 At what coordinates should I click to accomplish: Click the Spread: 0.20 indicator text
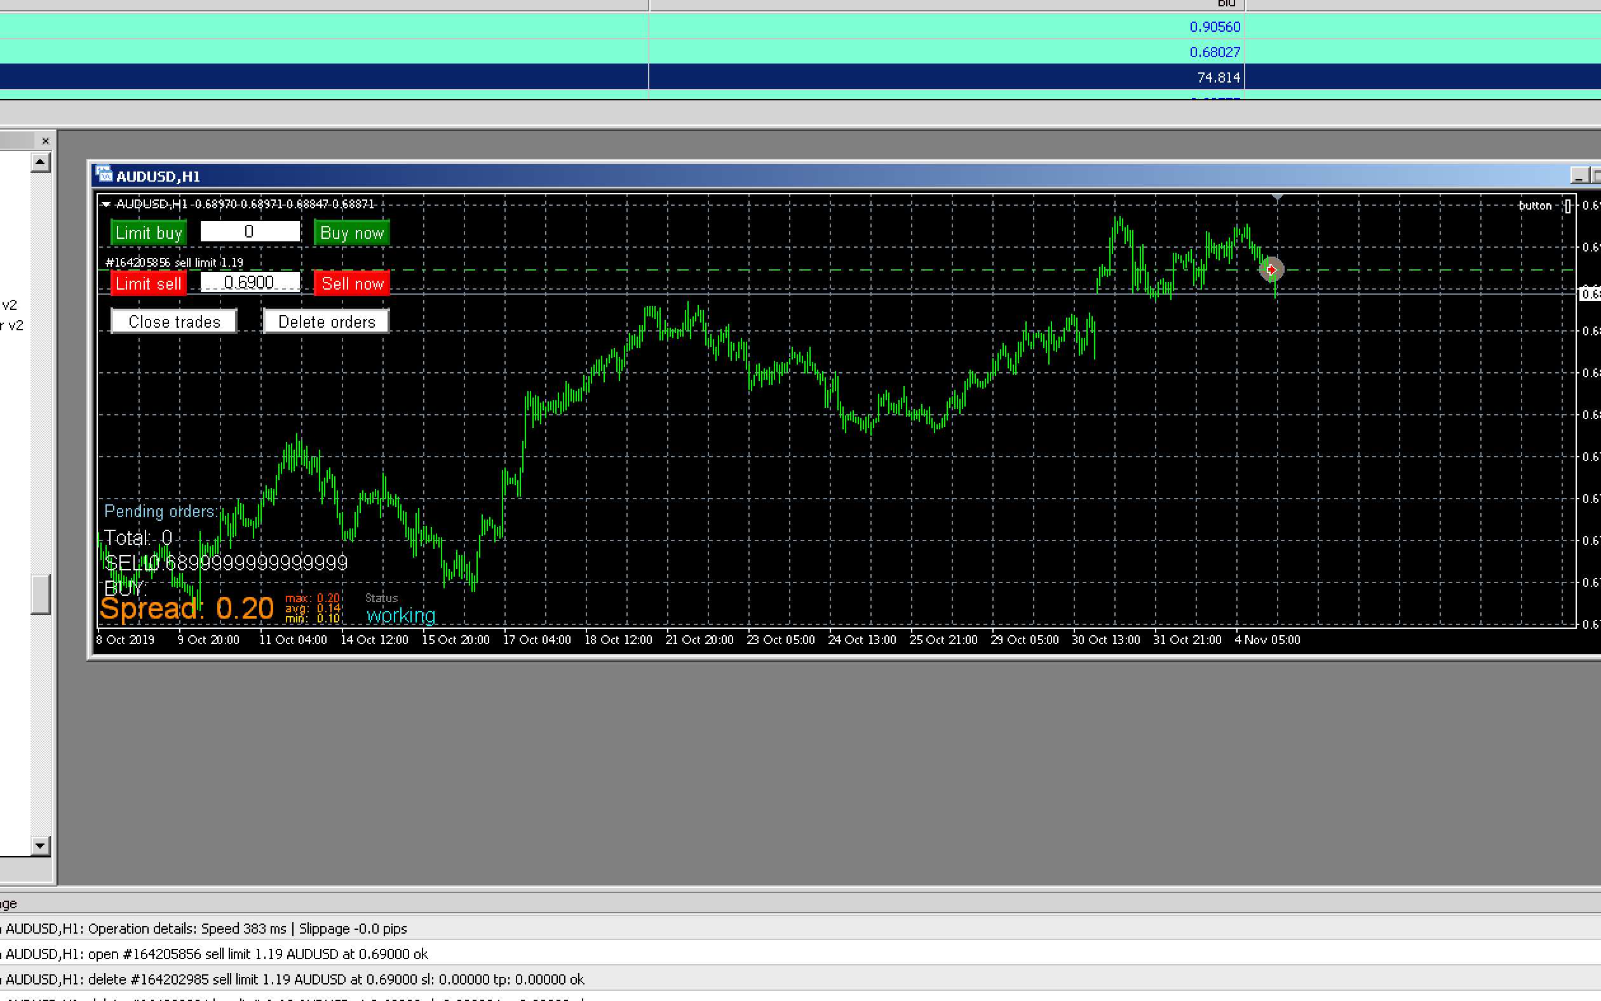click(x=187, y=608)
